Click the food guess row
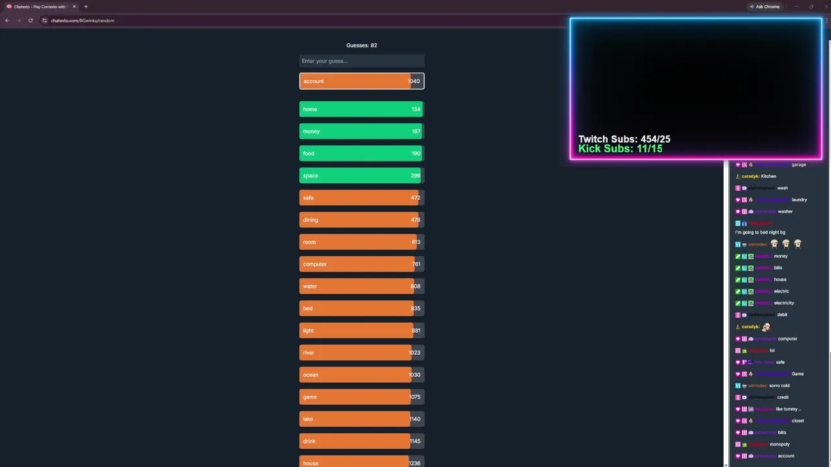The width and height of the screenshot is (831, 467). tap(362, 153)
